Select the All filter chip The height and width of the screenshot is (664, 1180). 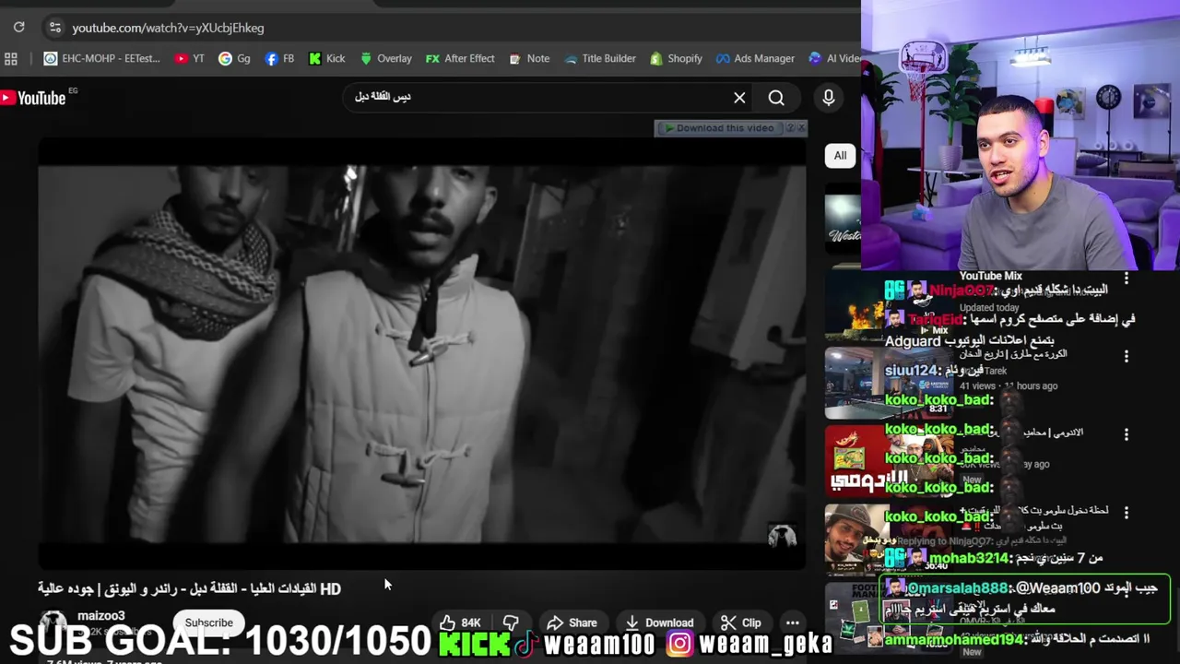(x=840, y=156)
